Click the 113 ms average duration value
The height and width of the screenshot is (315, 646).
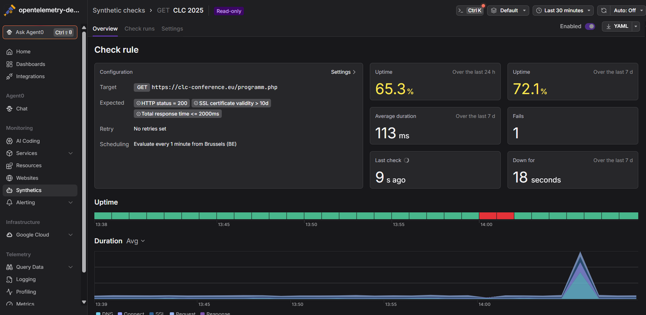click(x=392, y=134)
